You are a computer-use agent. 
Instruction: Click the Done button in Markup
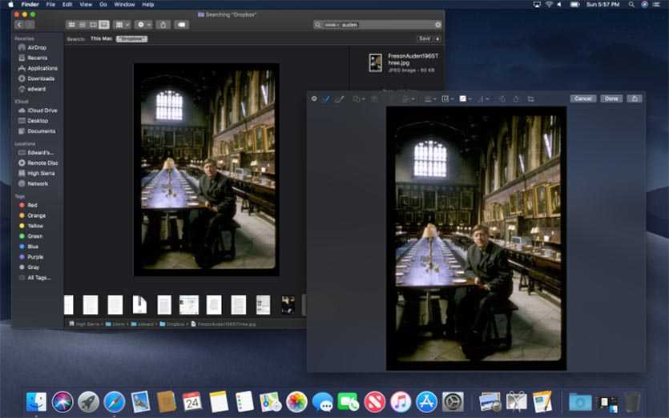point(611,98)
